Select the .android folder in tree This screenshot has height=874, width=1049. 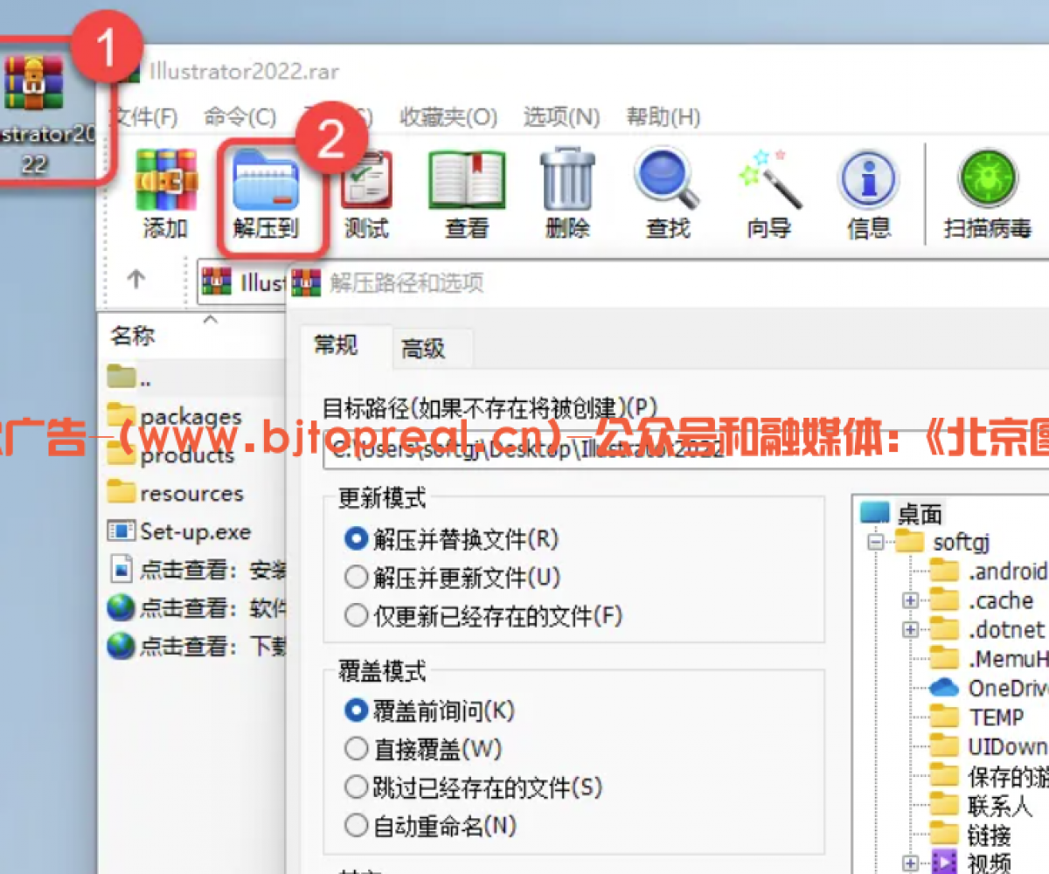point(989,572)
